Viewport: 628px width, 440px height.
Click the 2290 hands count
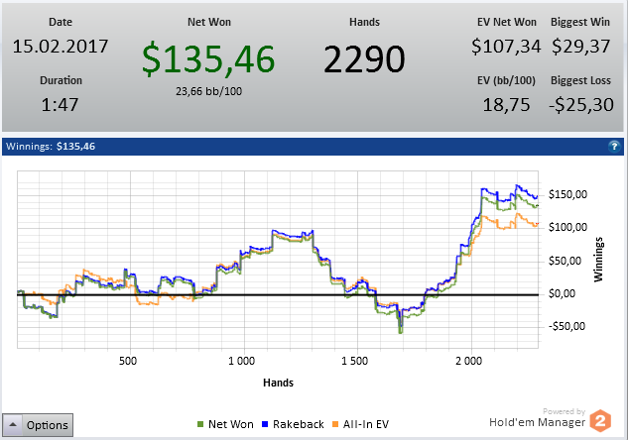pos(364,59)
